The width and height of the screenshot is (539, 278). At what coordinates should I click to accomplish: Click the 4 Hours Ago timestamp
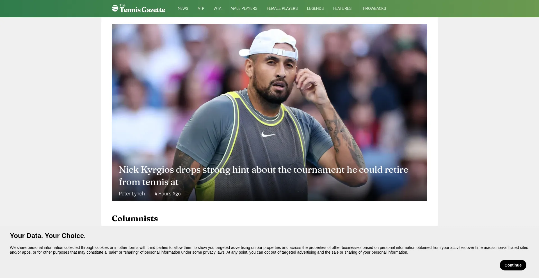[168, 194]
